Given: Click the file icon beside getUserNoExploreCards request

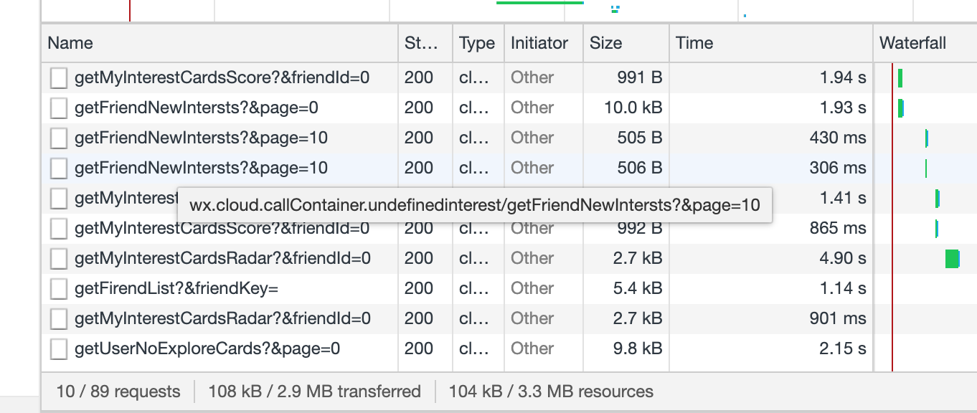Looking at the screenshot, I should [x=59, y=349].
